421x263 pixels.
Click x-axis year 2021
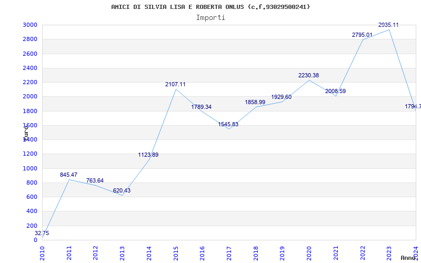coord(336,253)
